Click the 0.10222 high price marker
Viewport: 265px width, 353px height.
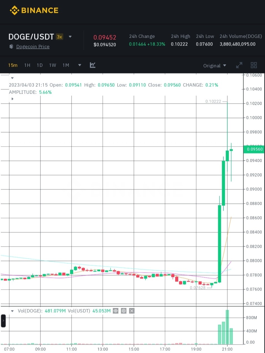coord(213,101)
